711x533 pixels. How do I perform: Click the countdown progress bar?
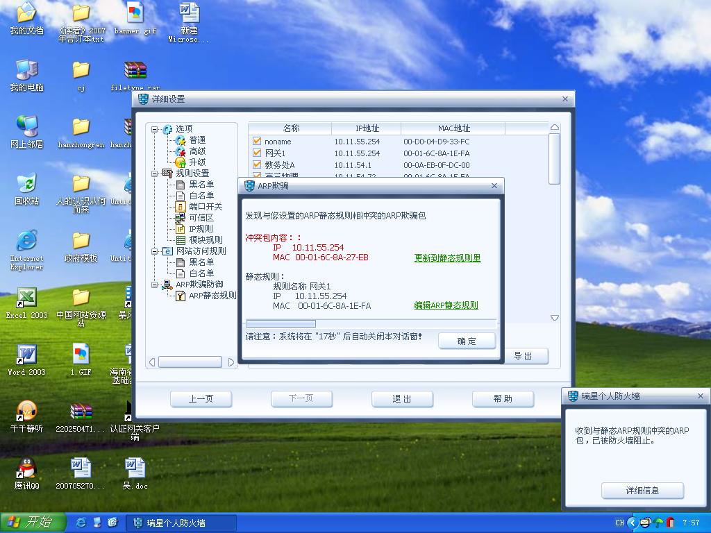pos(371,323)
